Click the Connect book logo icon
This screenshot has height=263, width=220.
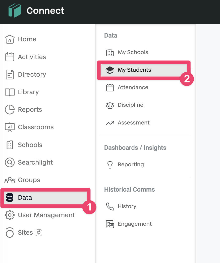coord(15,11)
